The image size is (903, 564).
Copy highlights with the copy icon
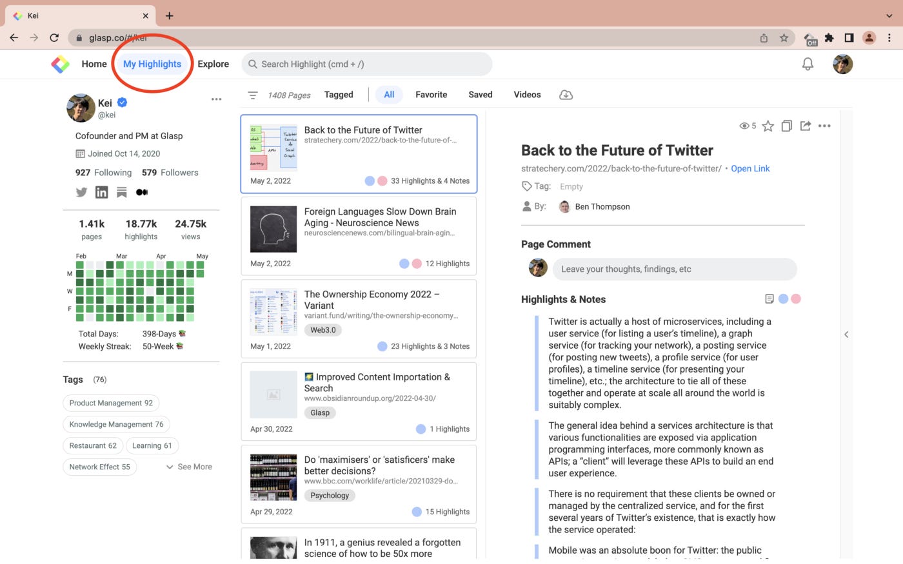coord(786,126)
